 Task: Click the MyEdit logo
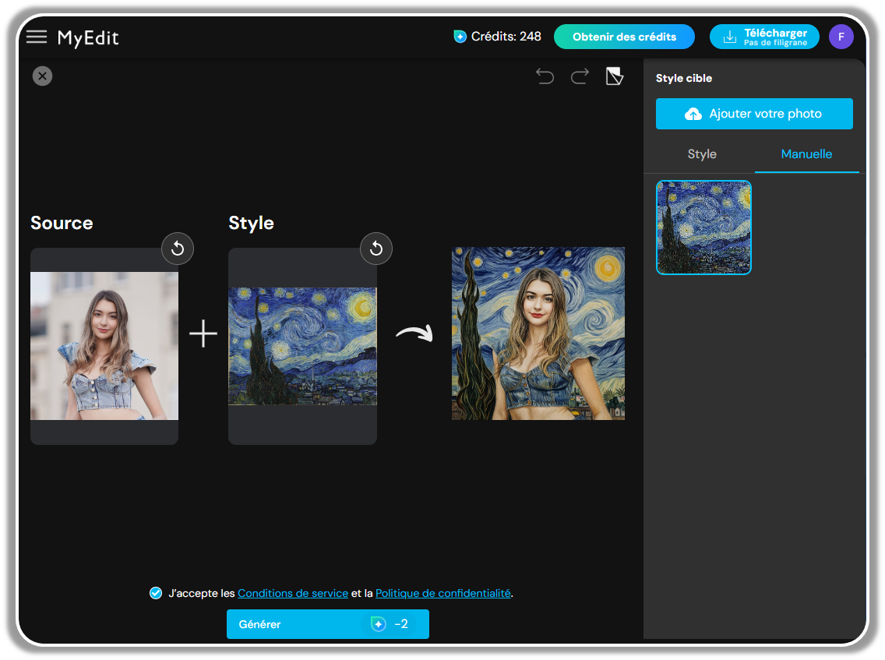88,38
